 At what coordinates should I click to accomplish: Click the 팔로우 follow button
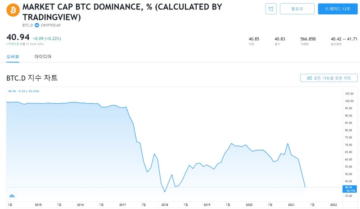(297, 9)
